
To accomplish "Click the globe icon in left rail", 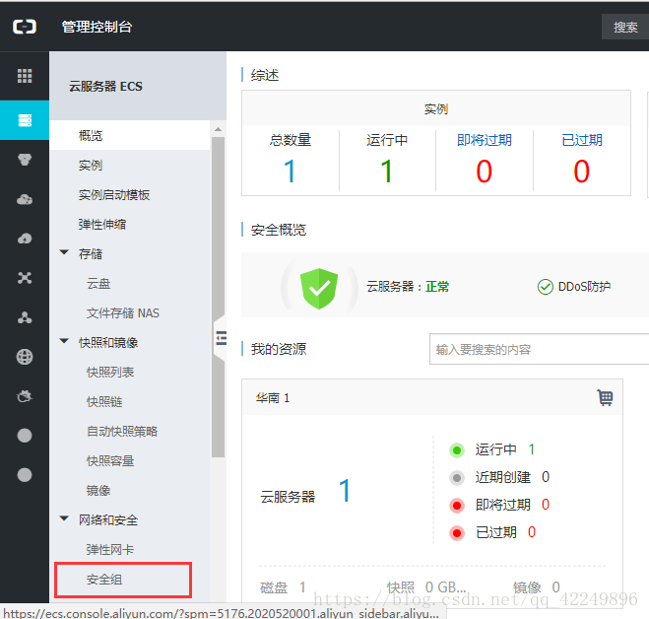I will 25,357.
